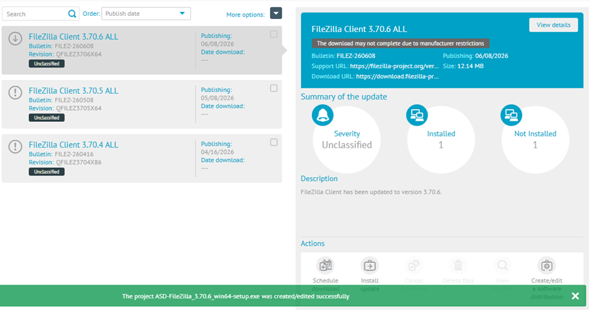Click the Severity bell icon
This screenshot has width=591, height=314.
[x=322, y=115]
